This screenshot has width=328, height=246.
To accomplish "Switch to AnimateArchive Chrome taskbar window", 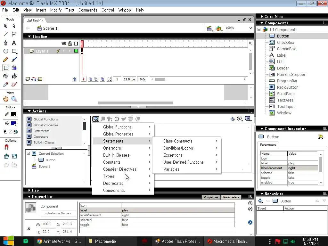I will (59, 241).
